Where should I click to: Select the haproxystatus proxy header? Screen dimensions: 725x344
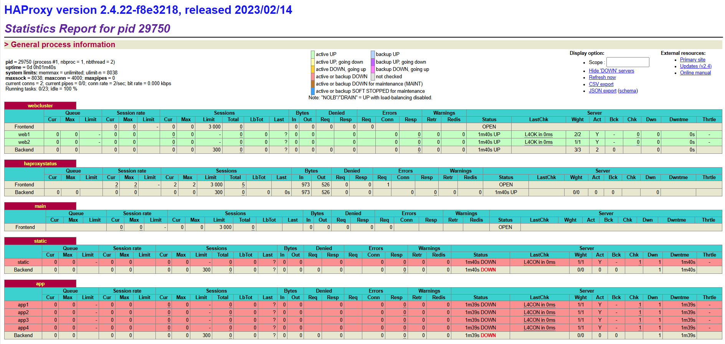pyautogui.click(x=40, y=163)
